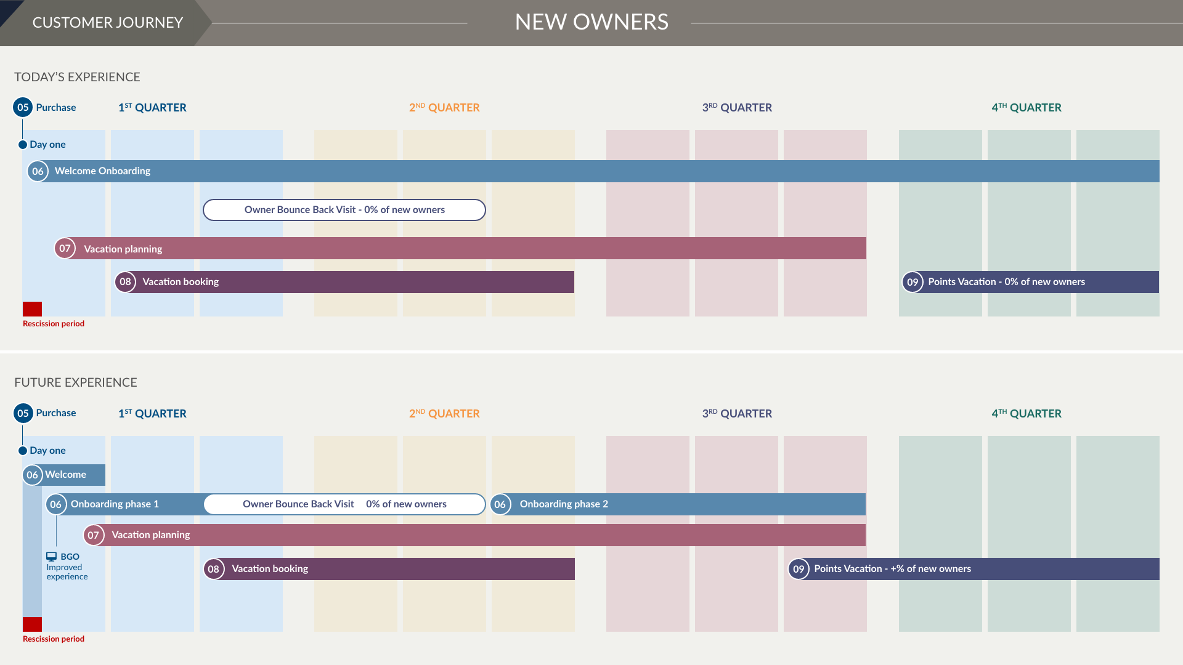1183x665 pixels.
Task: Click the Day one bullet marker in Future Experience
Action: pyautogui.click(x=23, y=450)
